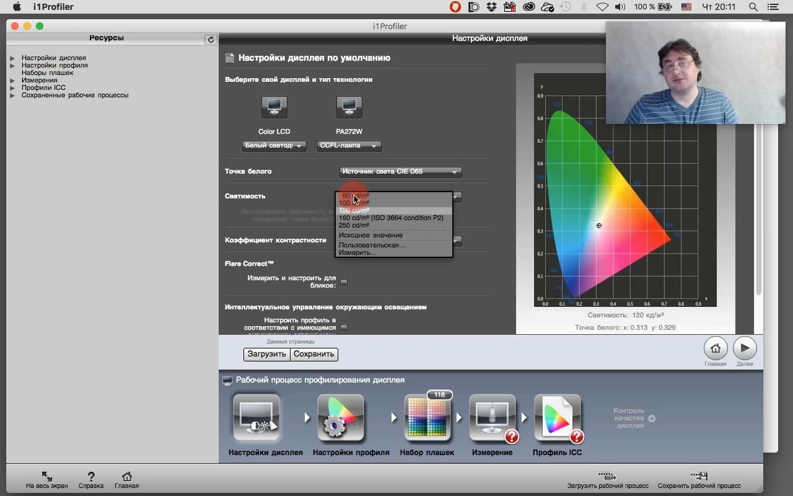Open Контроль качества дисплея arrow
Viewport: 793px width, 496px height.
(651, 418)
